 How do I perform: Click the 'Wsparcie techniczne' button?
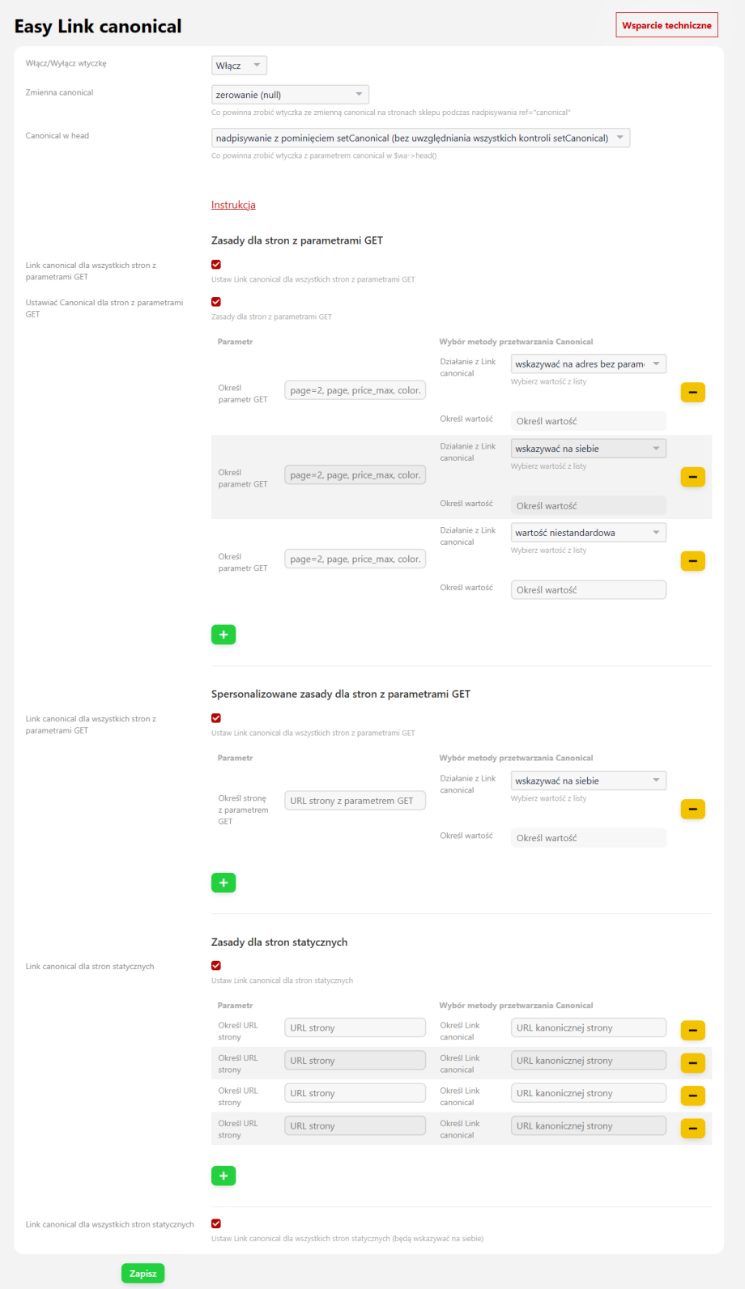click(x=666, y=25)
